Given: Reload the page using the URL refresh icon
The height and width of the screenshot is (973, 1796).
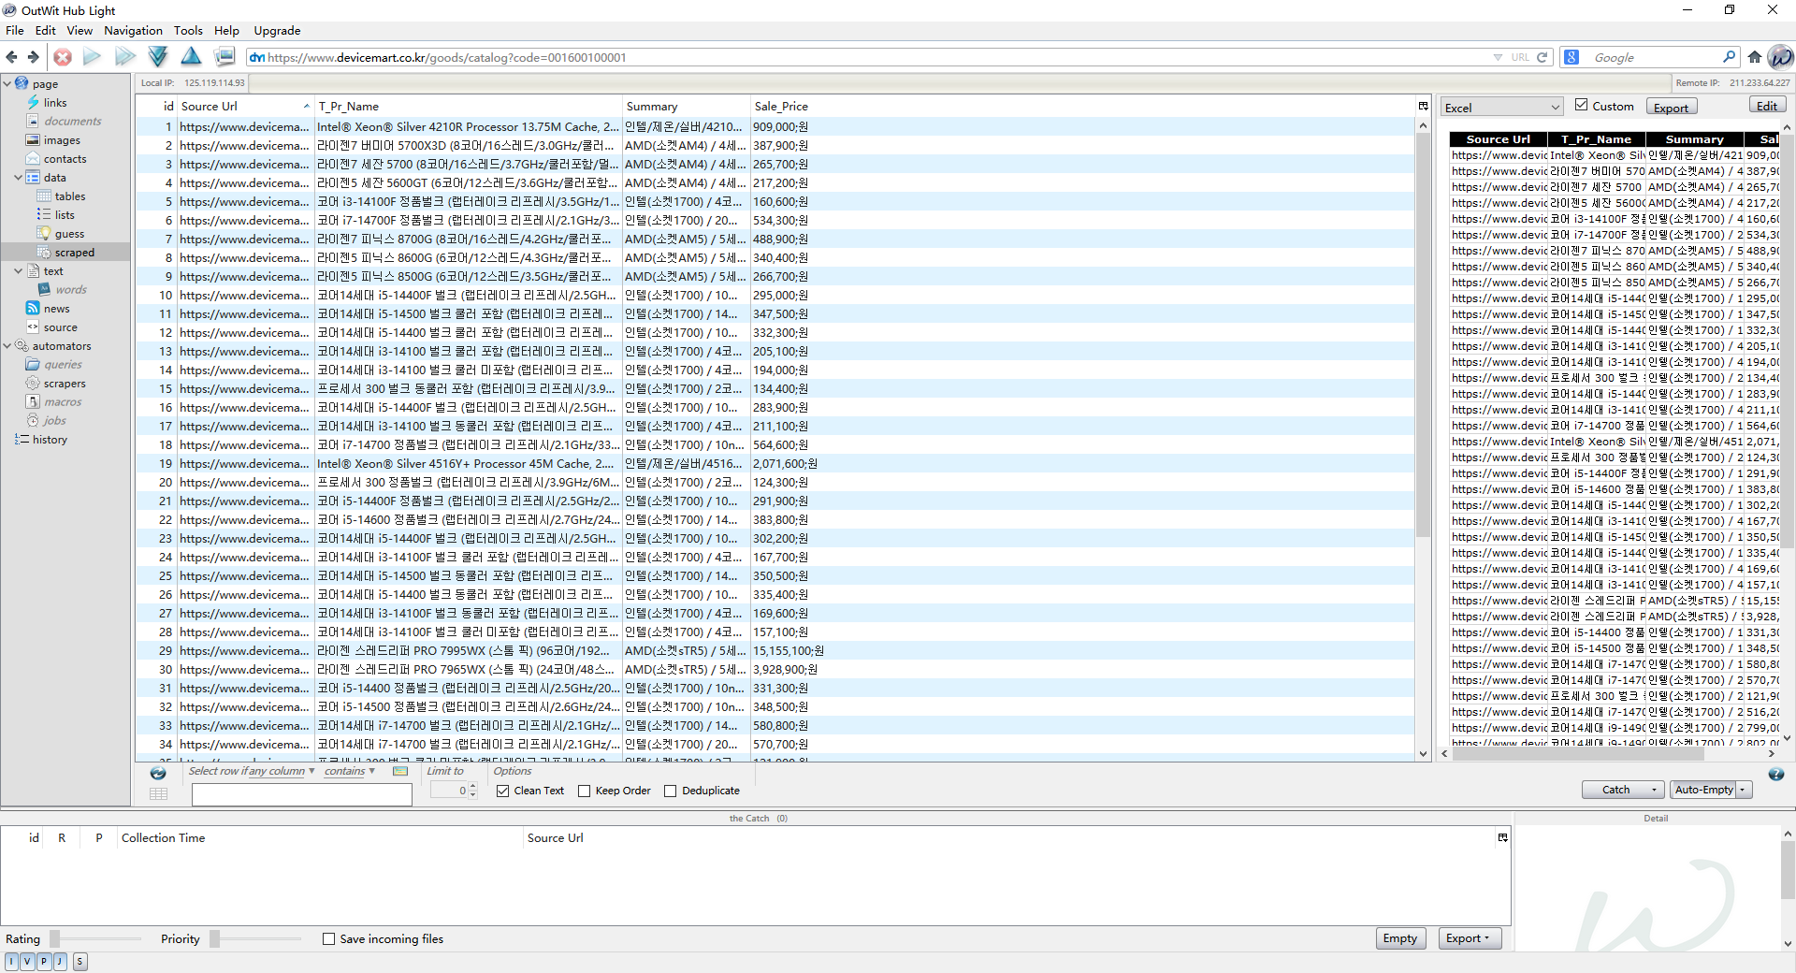Looking at the screenshot, I should pyautogui.click(x=1543, y=57).
